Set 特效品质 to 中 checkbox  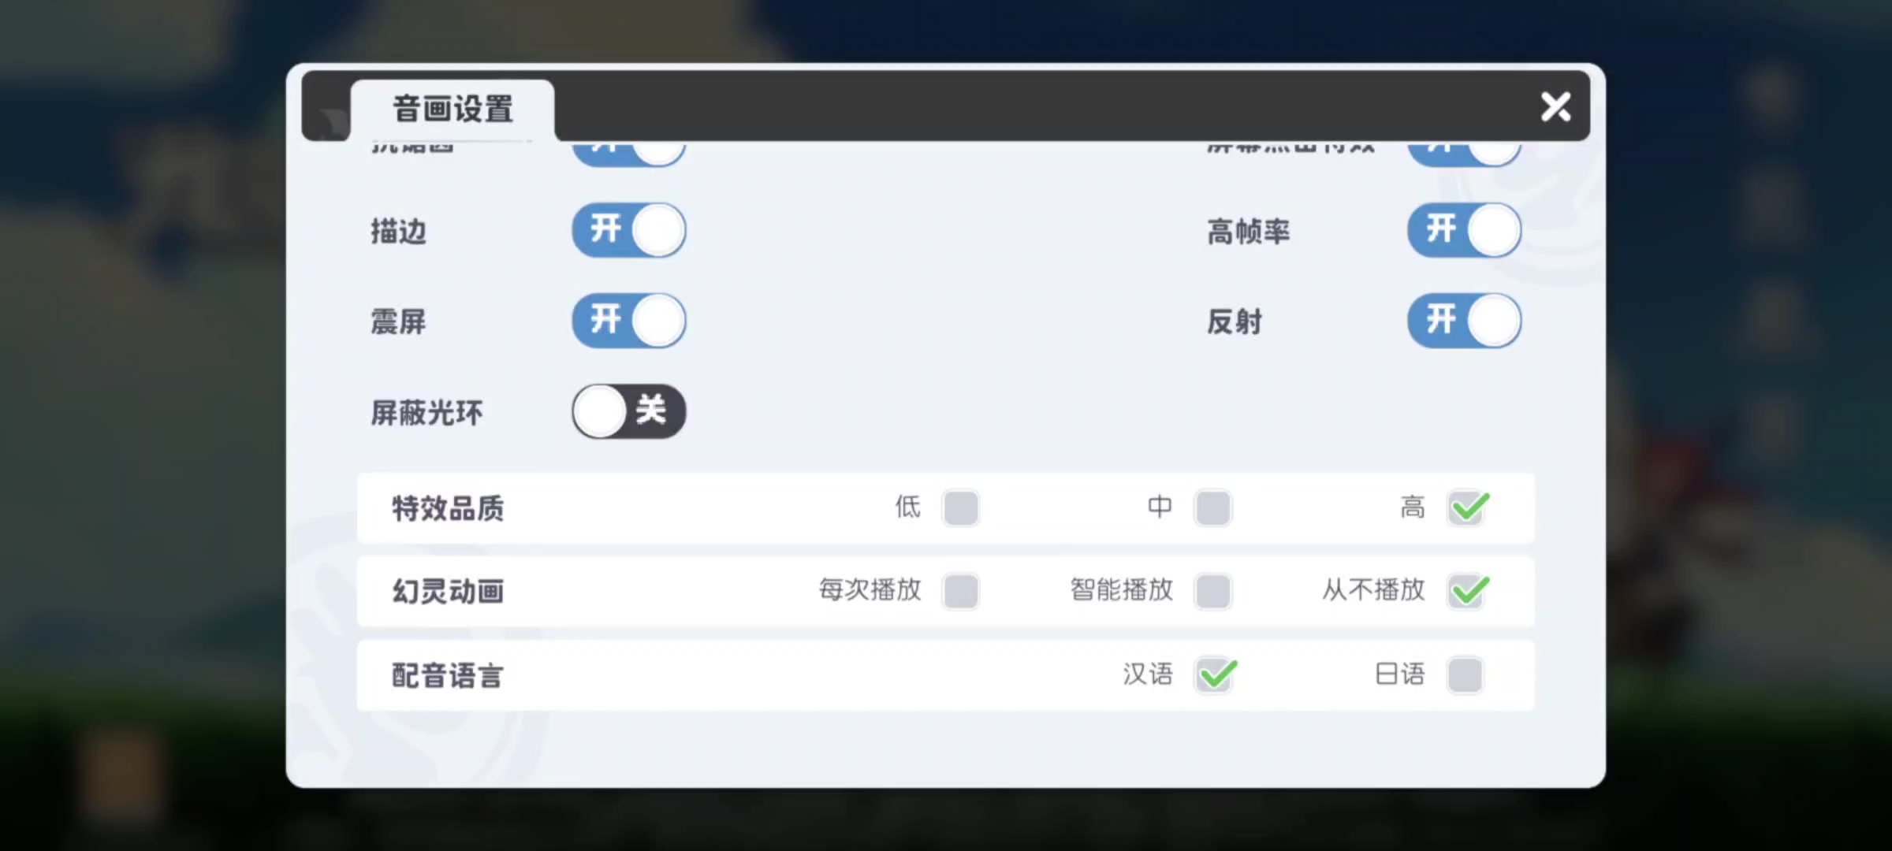[x=1213, y=507]
